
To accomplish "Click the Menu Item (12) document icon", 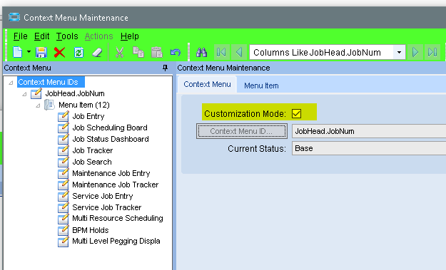I will [49, 105].
